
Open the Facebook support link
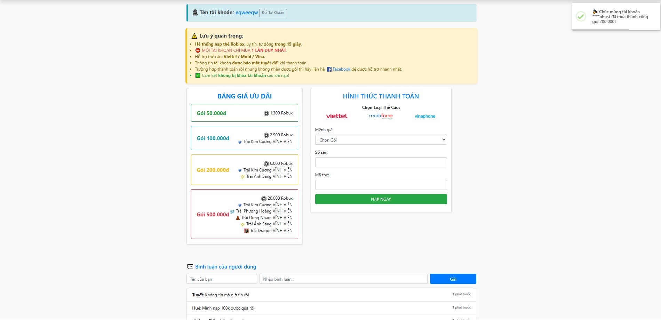[341, 69]
